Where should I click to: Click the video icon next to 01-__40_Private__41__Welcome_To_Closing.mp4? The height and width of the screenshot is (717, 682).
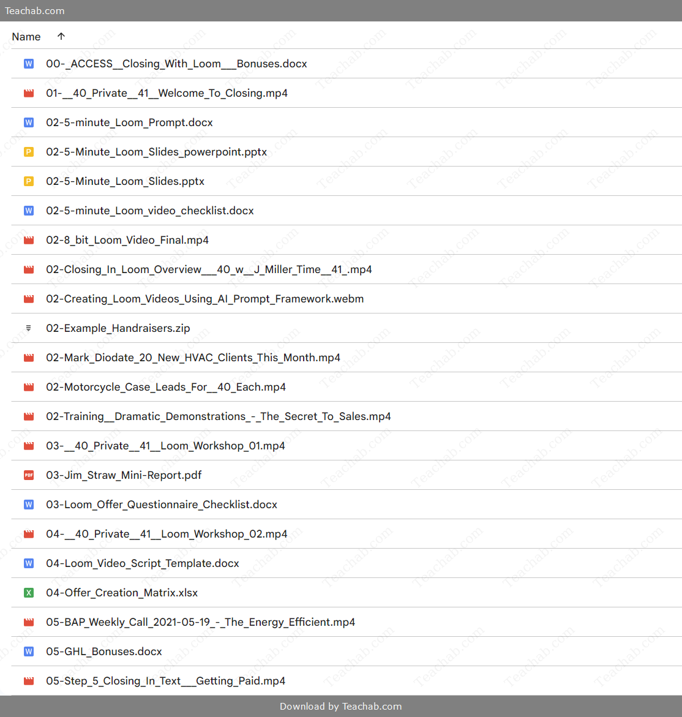[x=28, y=93]
